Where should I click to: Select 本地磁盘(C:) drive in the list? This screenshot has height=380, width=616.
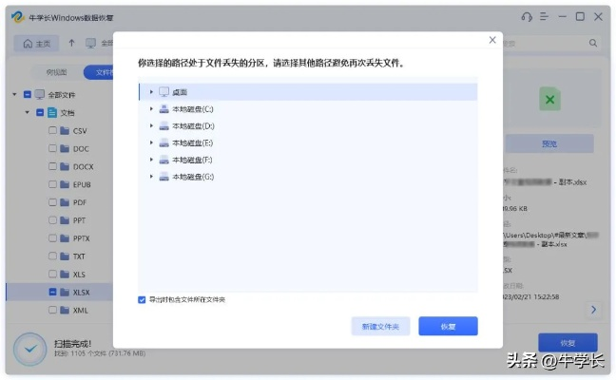pyautogui.click(x=192, y=109)
